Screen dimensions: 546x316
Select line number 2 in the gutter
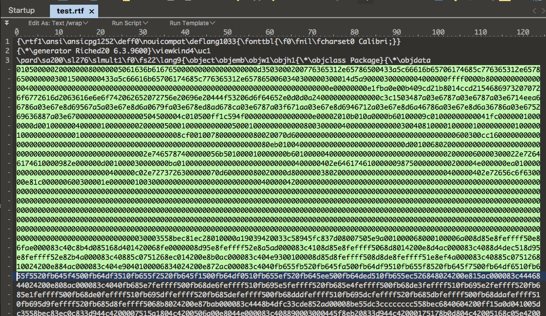(x=7, y=50)
